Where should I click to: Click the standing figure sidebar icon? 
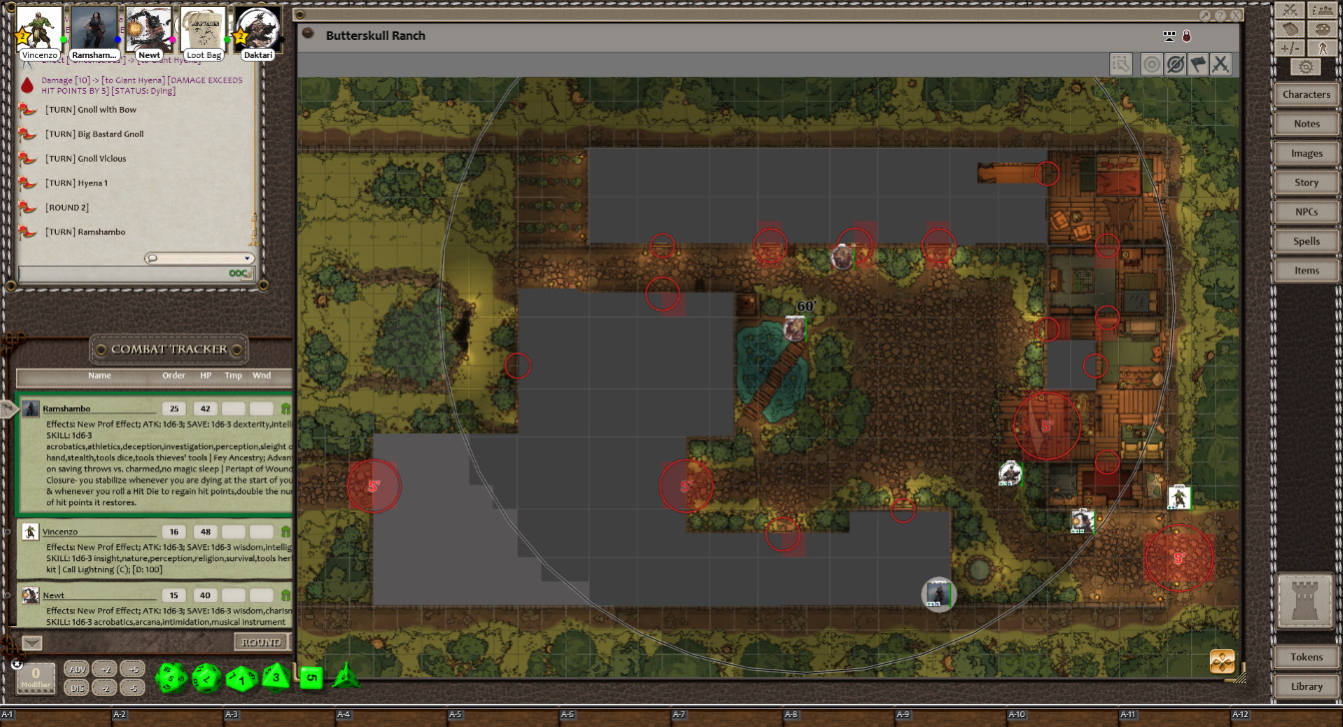pyautogui.click(x=1322, y=47)
